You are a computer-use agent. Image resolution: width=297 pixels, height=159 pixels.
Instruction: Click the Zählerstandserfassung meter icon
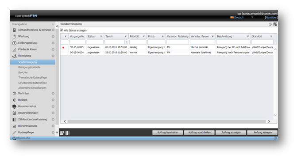(x=14, y=120)
